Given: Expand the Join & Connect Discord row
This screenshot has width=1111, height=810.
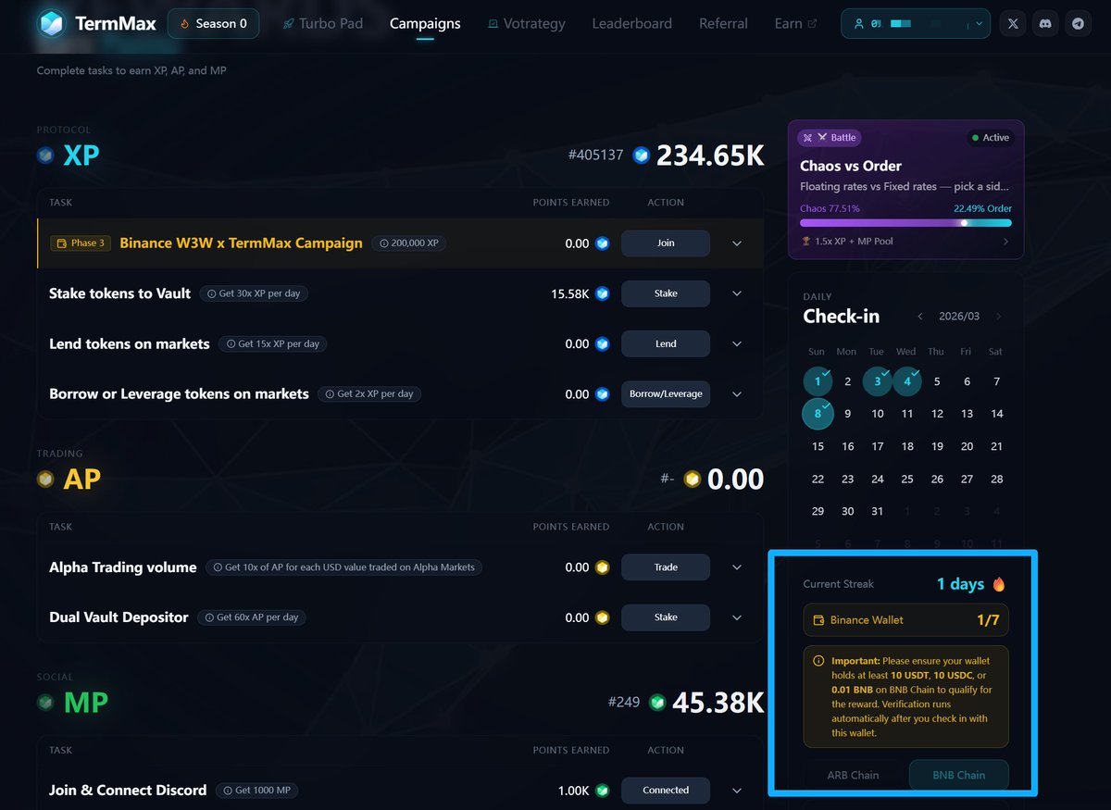Looking at the screenshot, I should coord(737,791).
